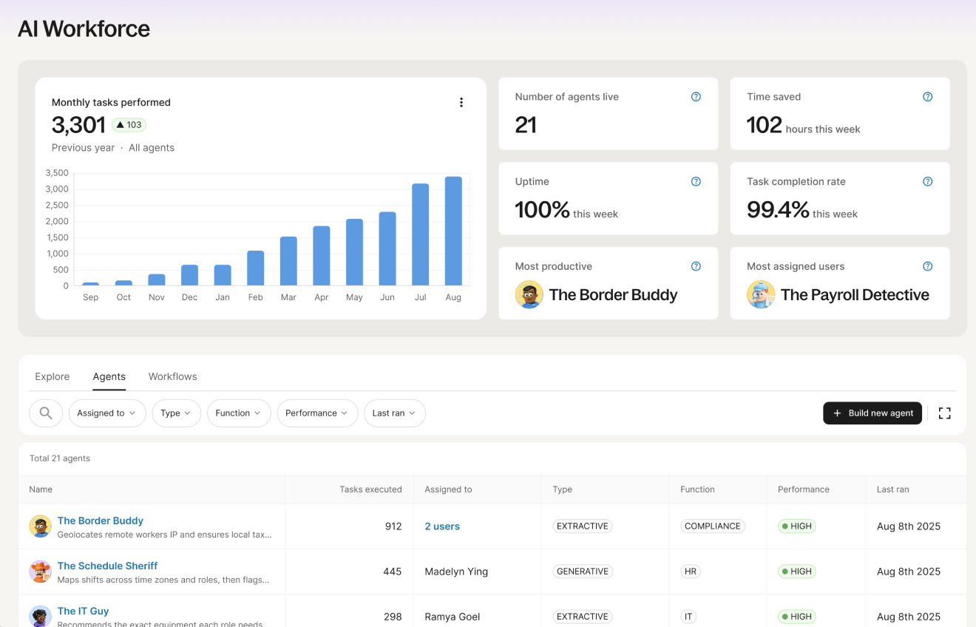Click the help icon on Task completion rate
Screen dimensions: 976x627
click(x=927, y=181)
